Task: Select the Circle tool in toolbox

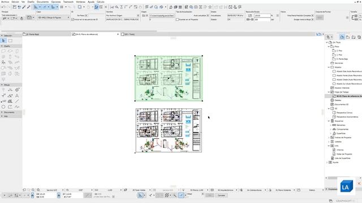Action: 3,107
